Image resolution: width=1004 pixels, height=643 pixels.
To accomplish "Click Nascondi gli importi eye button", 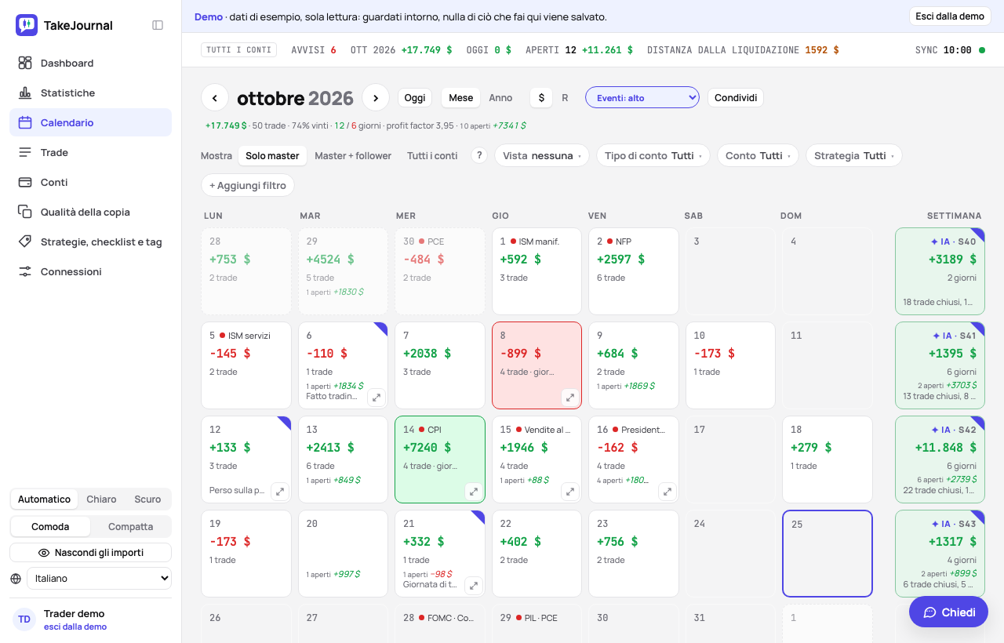I will point(90,552).
